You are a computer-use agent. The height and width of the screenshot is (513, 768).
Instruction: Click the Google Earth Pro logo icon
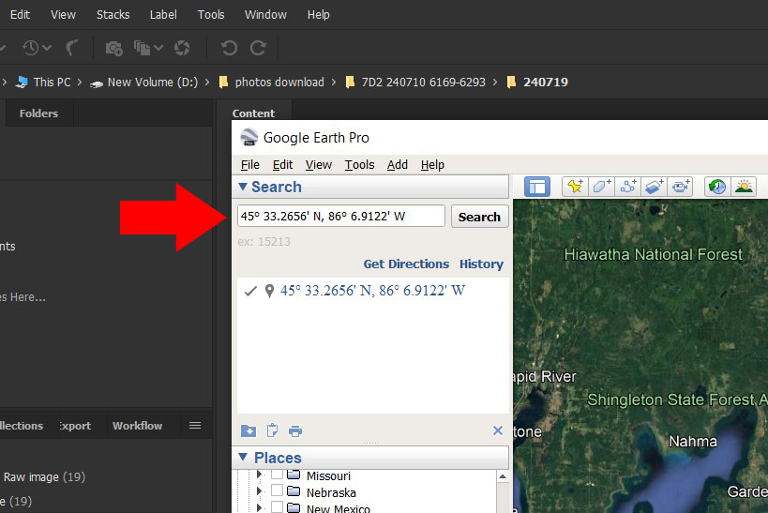249,138
